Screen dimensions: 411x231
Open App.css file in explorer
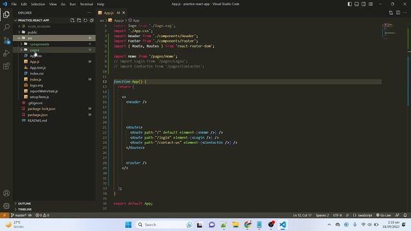pyautogui.click(x=36, y=56)
